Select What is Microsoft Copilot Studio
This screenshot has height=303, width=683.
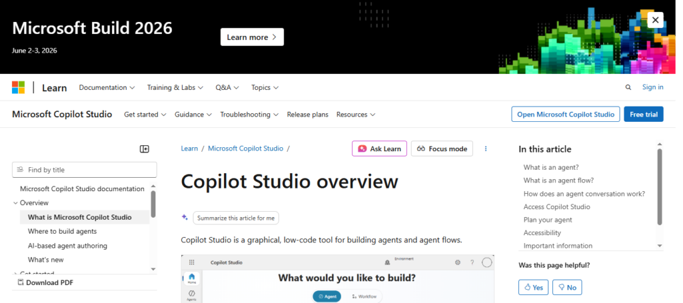click(x=85, y=217)
